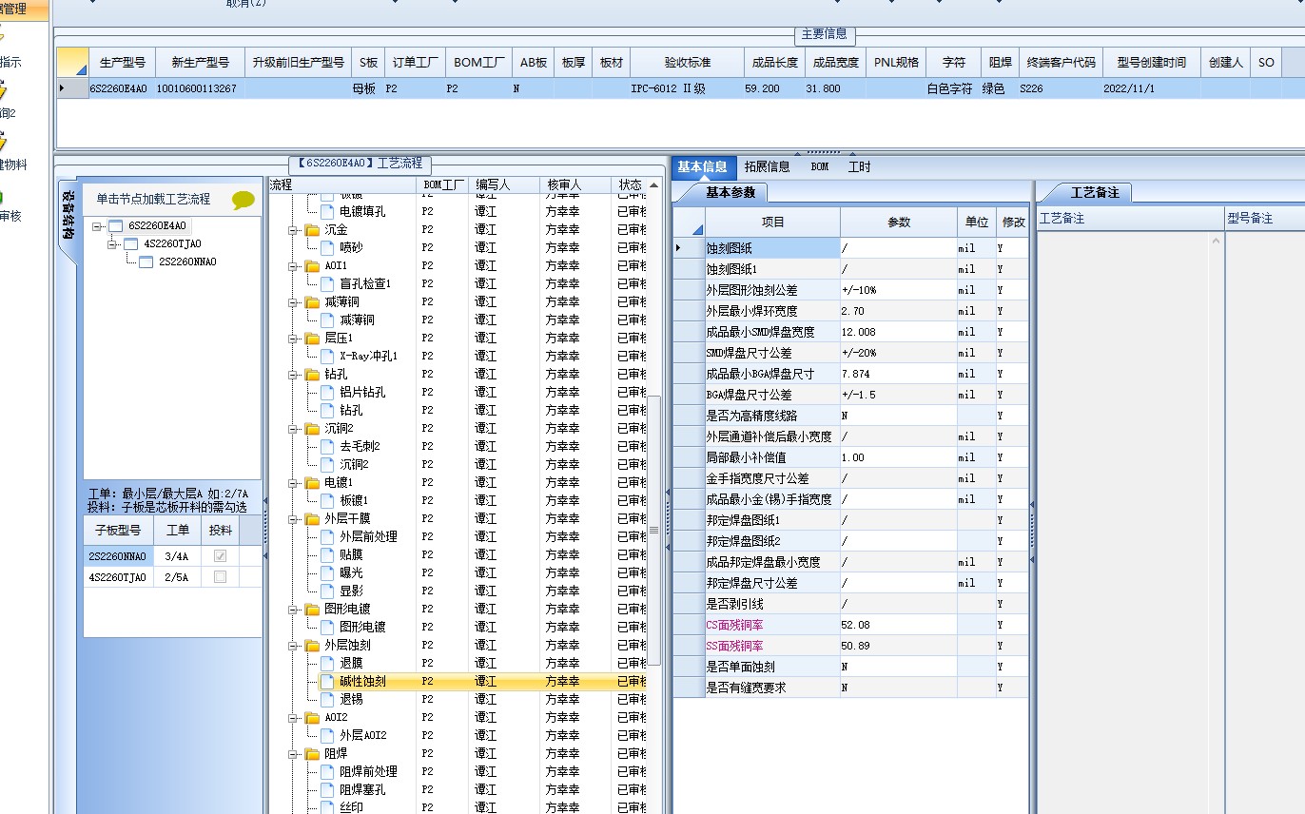1305x814 pixels.
Task: Click the vertical 设备结构 side tab
Action: 68,219
